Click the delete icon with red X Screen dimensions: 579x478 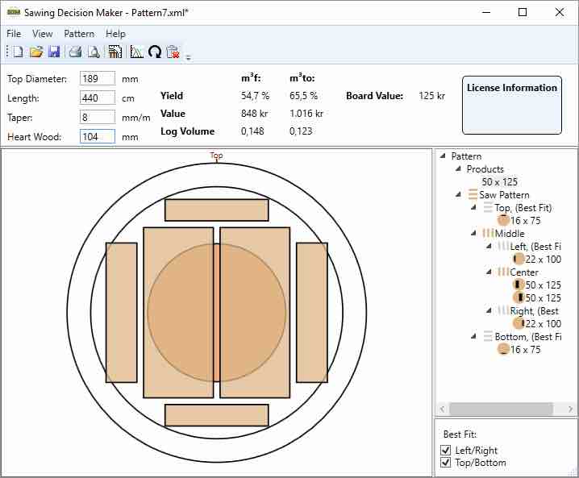point(173,52)
